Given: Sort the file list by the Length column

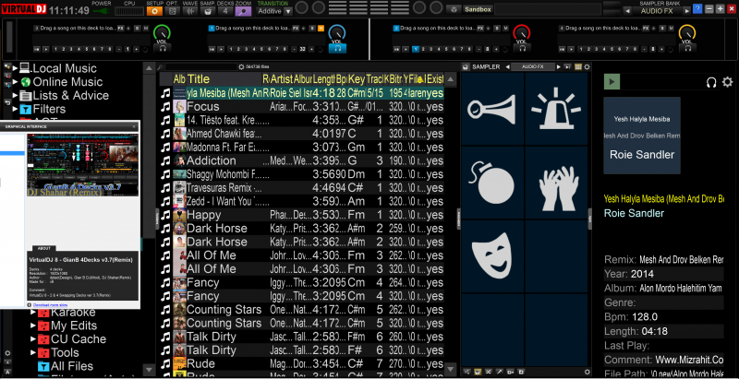Looking at the screenshot, I should [x=323, y=79].
